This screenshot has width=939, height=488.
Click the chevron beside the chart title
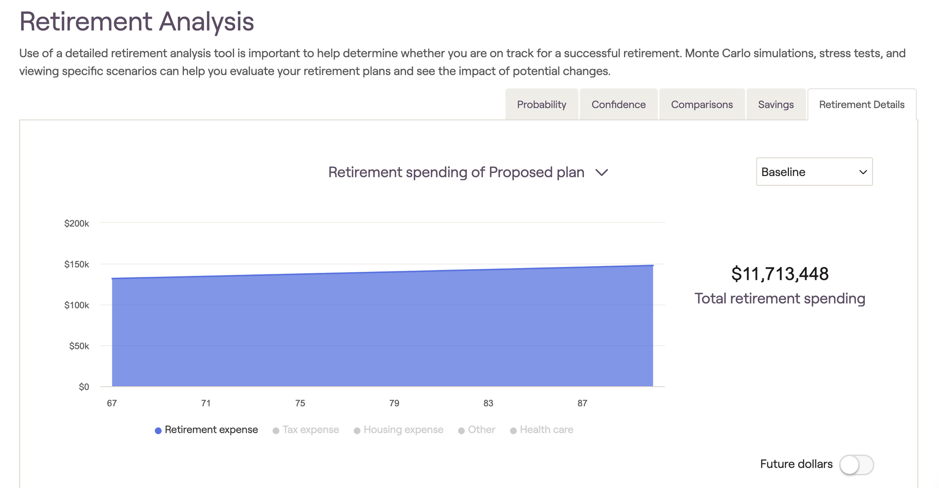602,173
